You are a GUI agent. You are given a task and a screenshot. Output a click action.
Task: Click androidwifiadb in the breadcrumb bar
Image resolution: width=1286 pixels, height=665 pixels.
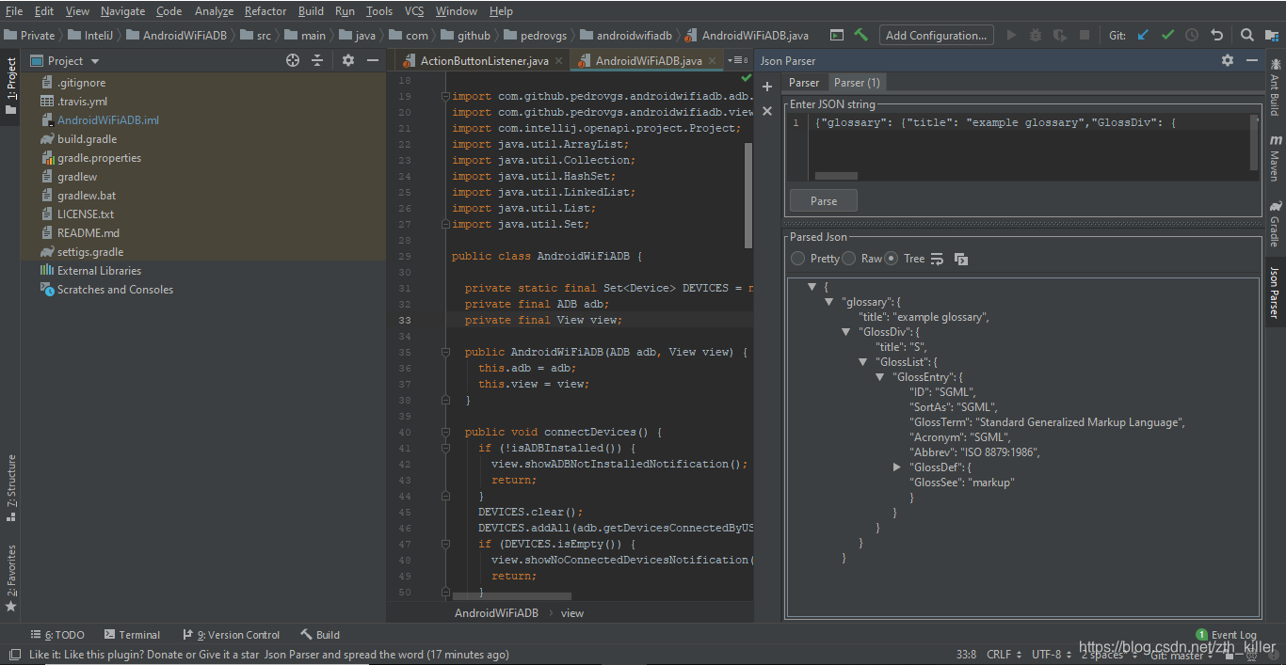pyautogui.click(x=634, y=35)
